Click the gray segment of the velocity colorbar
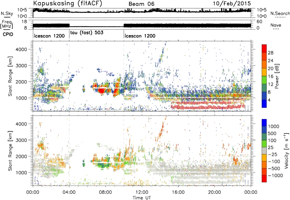290x200 pixels. coord(264,151)
